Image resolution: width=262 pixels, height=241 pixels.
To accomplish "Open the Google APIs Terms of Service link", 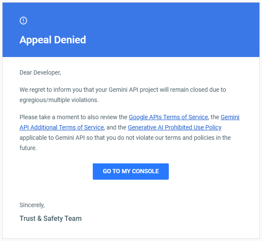I will click(168, 117).
